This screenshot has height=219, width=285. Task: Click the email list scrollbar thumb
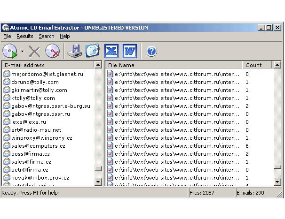tap(98, 168)
